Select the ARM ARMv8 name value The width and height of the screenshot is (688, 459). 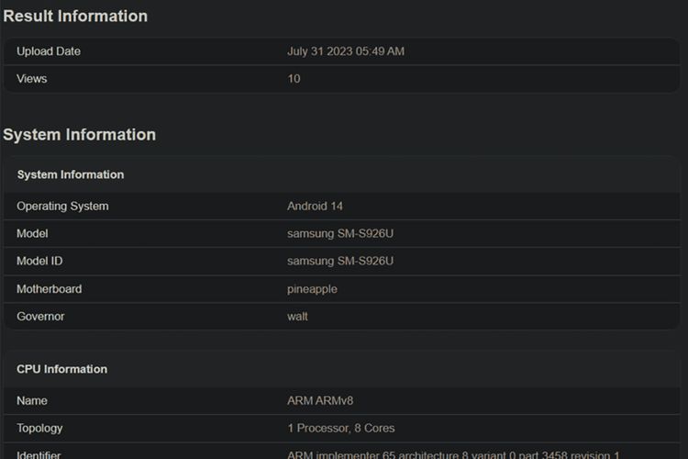pyautogui.click(x=318, y=401)
